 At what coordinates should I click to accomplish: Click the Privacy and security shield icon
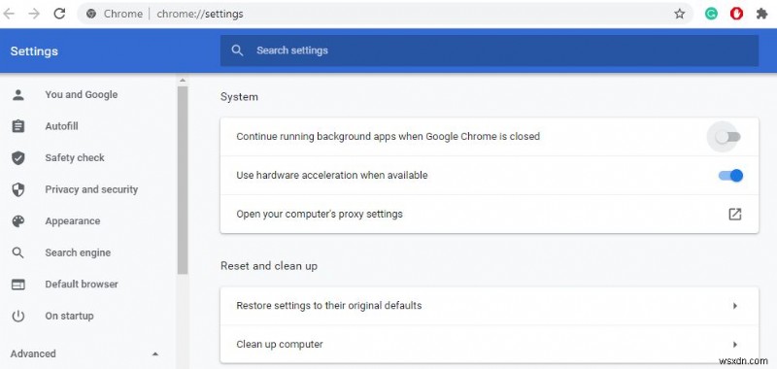tap(18, 189)
